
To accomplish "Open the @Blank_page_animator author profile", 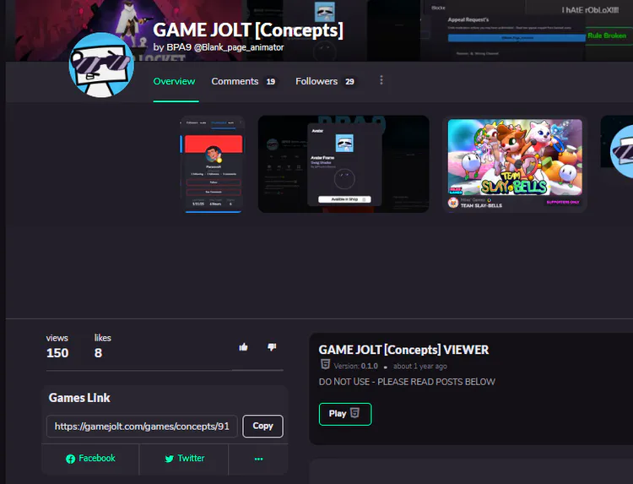I will (x=239, y=47).
